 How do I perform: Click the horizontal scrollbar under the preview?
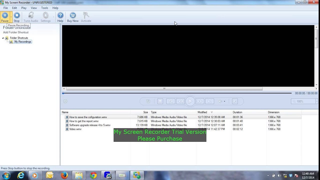coord(164,88)
